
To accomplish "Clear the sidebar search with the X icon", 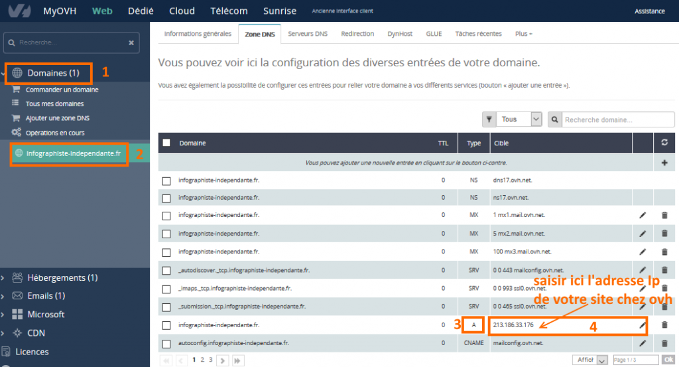I will [x=131, y=42].
